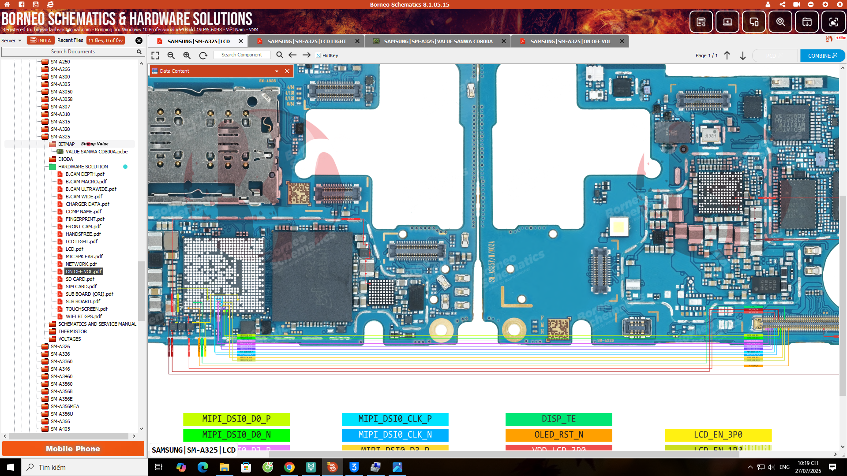Open the user account icon
Image resolution: width=847 pixels, height=476 pixels.
(768, 4)
